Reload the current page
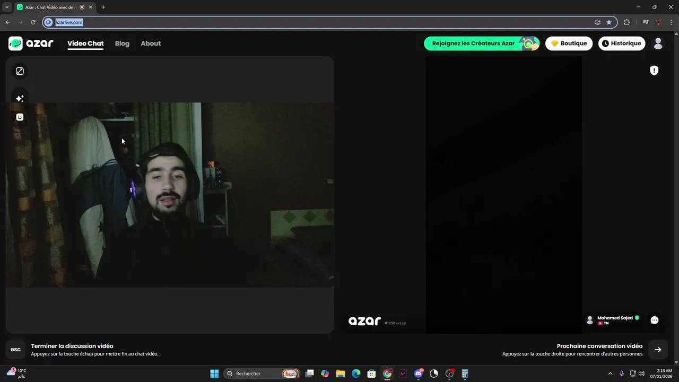 pos(33,22)
